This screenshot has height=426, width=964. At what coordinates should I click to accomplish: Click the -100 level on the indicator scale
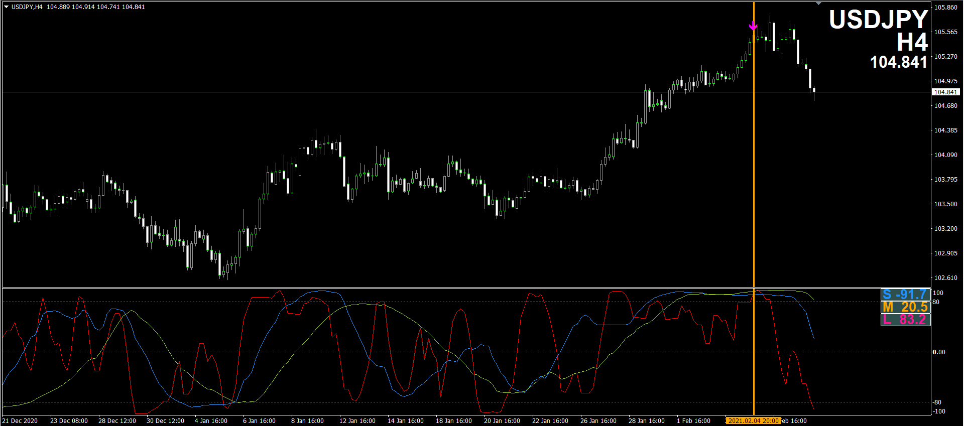(939, 411)
